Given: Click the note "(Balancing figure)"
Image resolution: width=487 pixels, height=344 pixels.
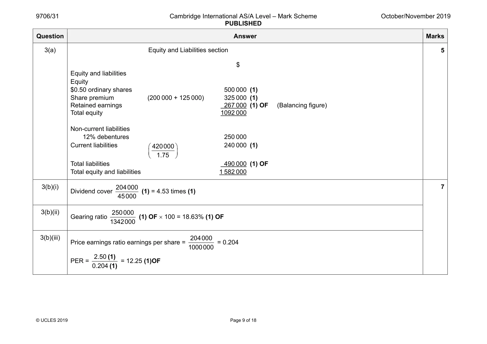Looking at the screenshot, I should (x=302, y=105).
